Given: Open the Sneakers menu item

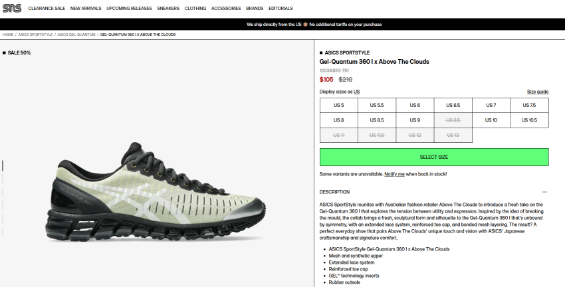Looking at the screenshot, I should [168, 8].
